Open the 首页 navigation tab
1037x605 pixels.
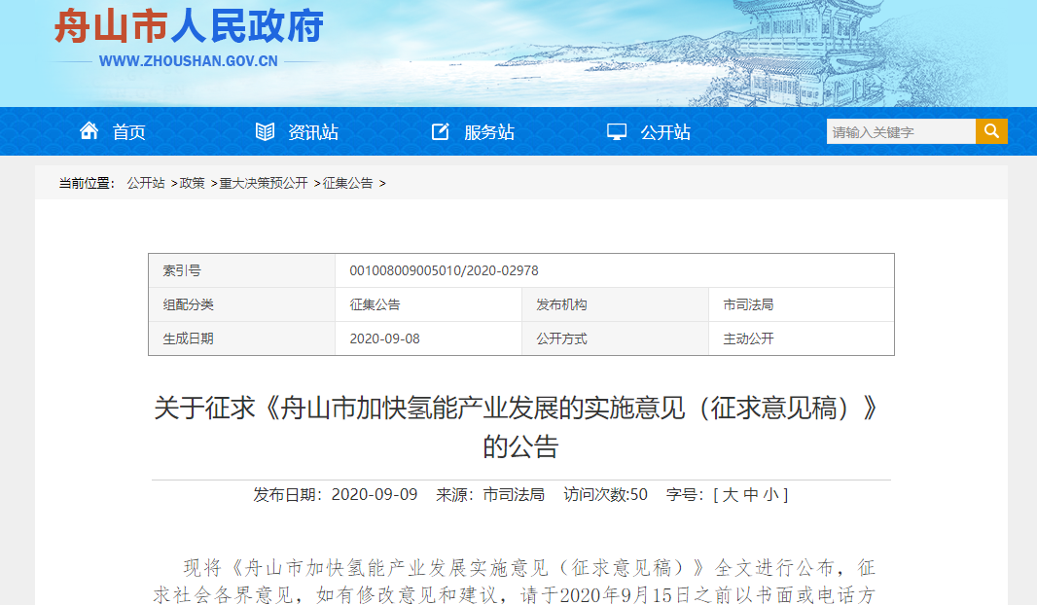pos(128,132)
